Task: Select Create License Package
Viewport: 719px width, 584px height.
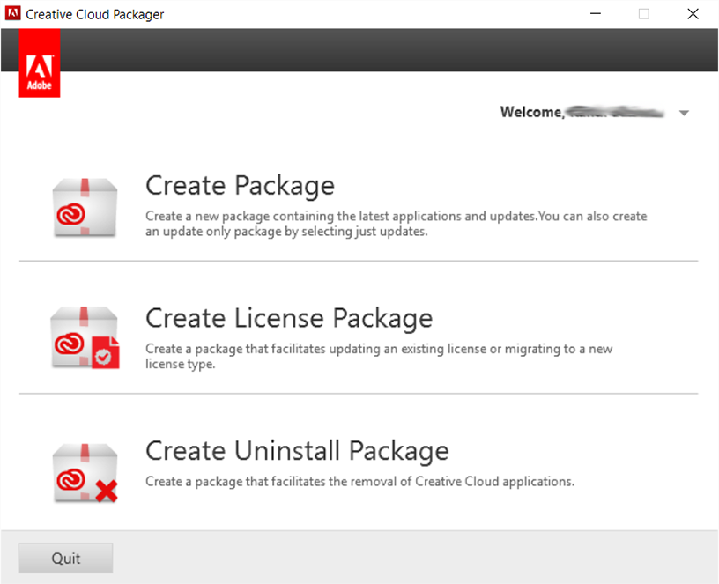Action: click(288, 318)
